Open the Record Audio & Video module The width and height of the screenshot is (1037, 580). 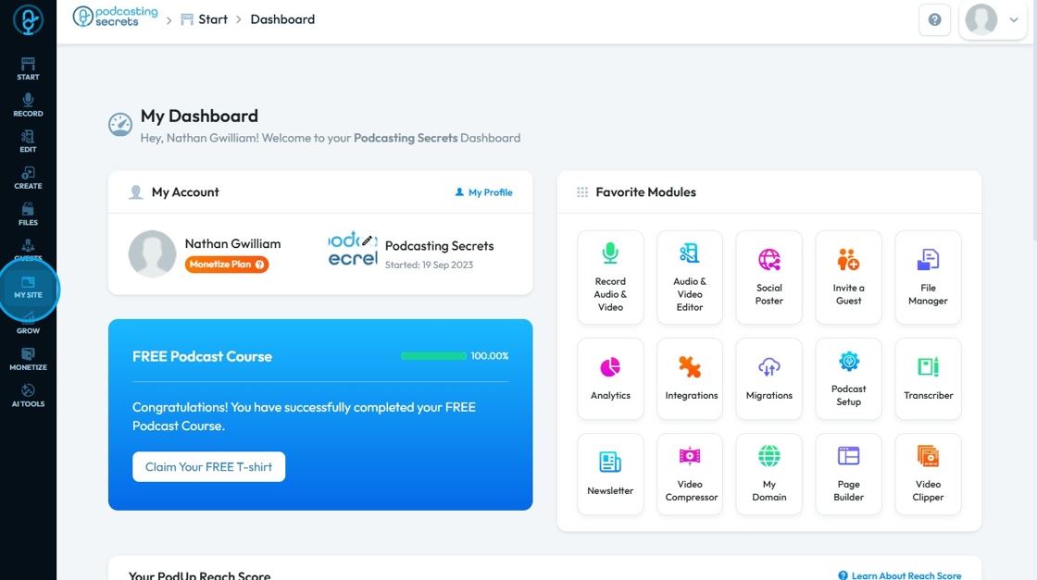coord(610,278)
